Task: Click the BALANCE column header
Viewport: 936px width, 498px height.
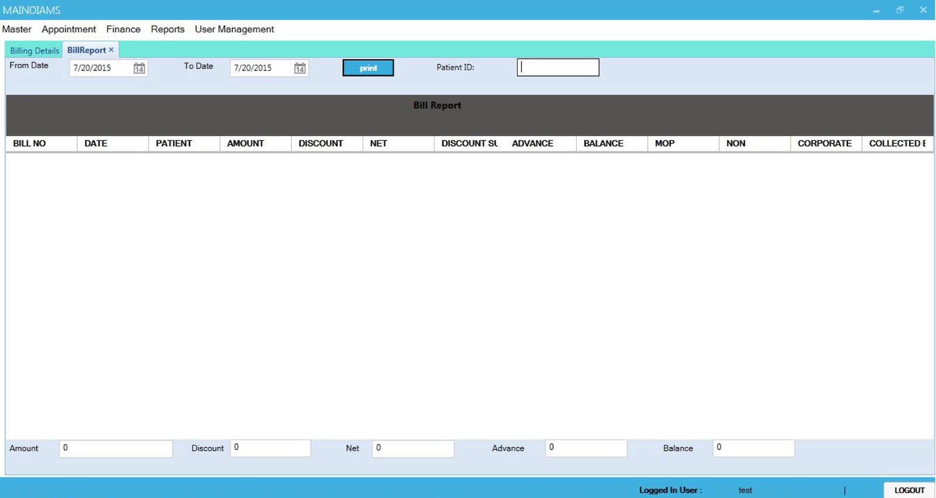Action: tap(603, 143)
